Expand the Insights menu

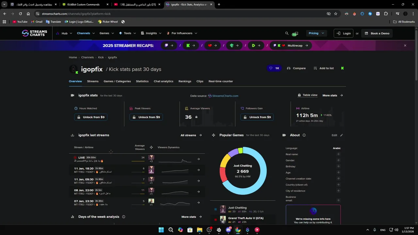(152, 33)
